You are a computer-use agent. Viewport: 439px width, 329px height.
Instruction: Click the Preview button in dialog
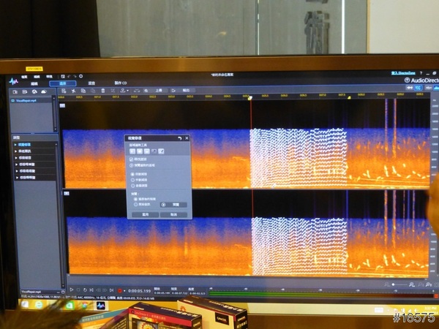[x=173, y=205]
